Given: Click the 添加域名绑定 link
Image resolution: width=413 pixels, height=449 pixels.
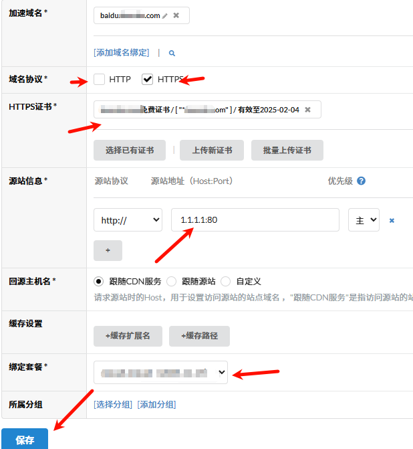Looking at the screenshot, I should [122, 52].
